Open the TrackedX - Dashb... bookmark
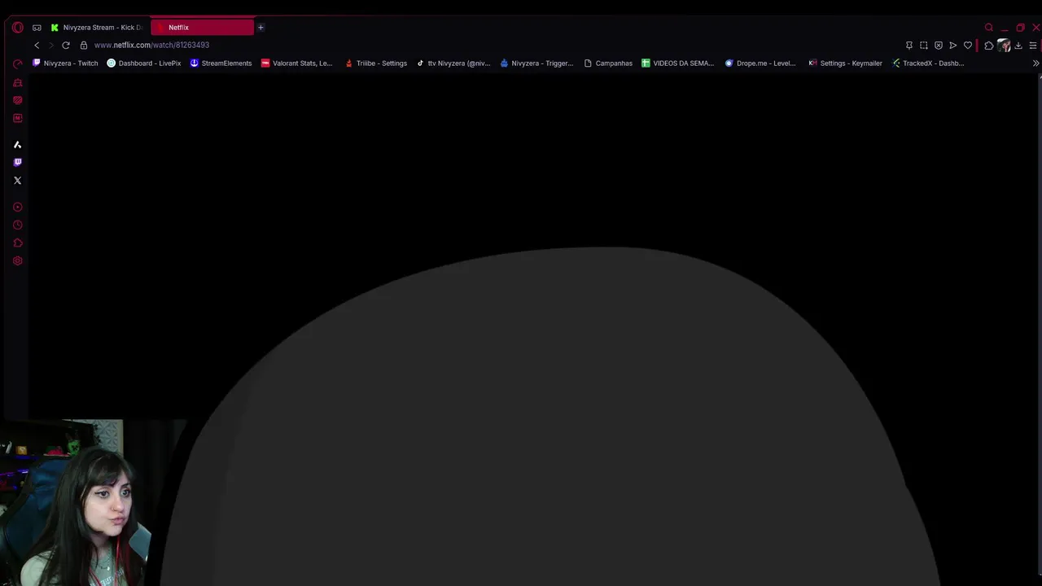 click(x=928, y=63)
